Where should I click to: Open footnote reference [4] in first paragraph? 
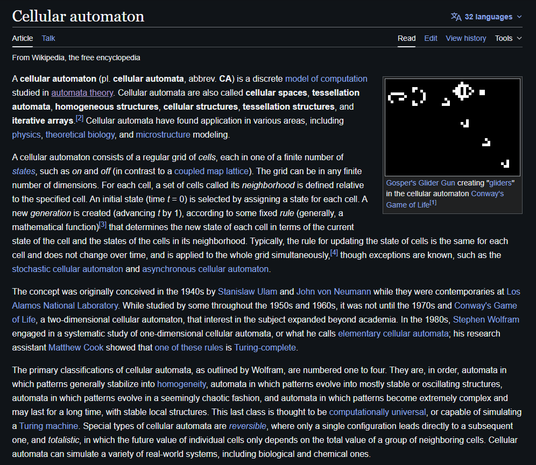point(334,252)
